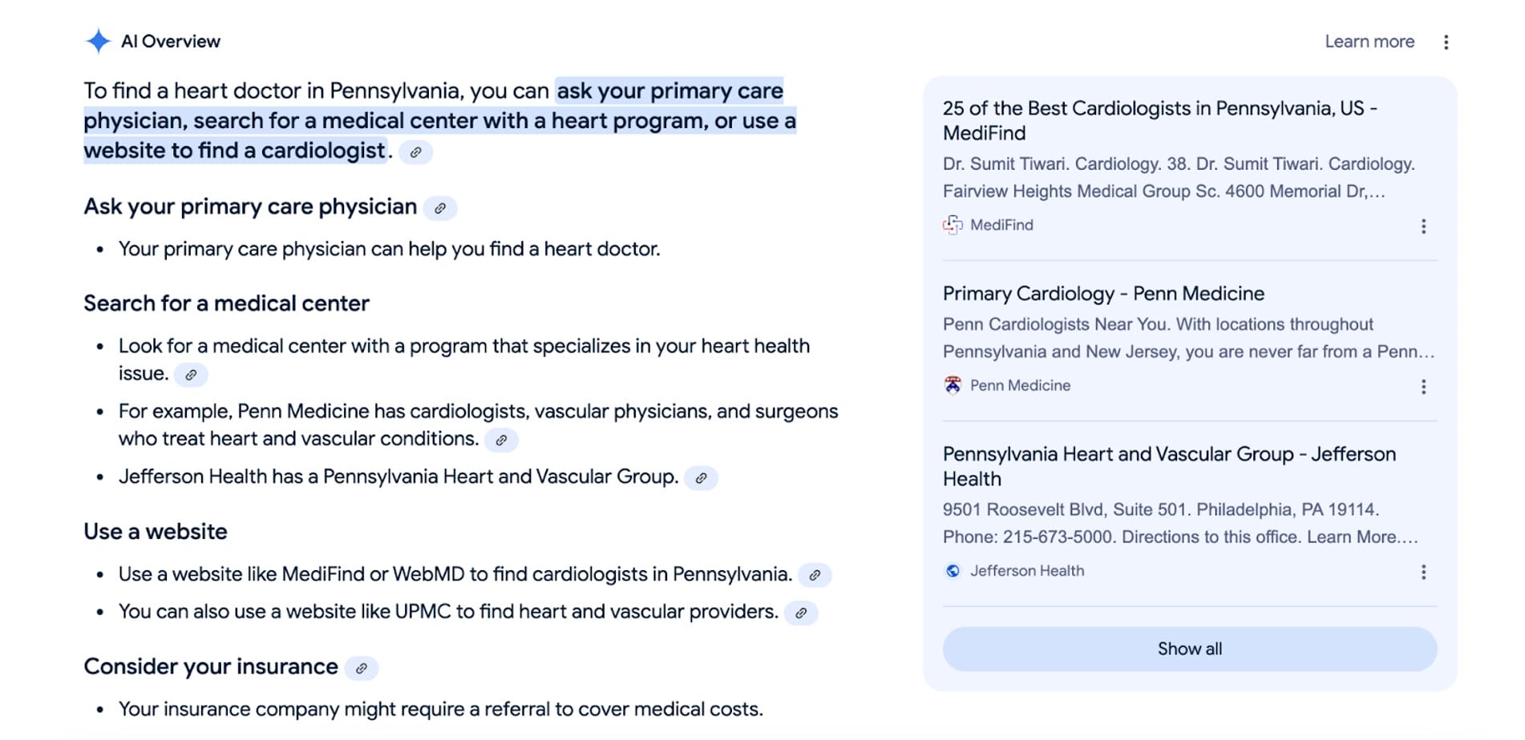Click the Jefferson Health site icon
This screenshot has width=1525, height=740.
pyautogui.click(x=953, y=570)
